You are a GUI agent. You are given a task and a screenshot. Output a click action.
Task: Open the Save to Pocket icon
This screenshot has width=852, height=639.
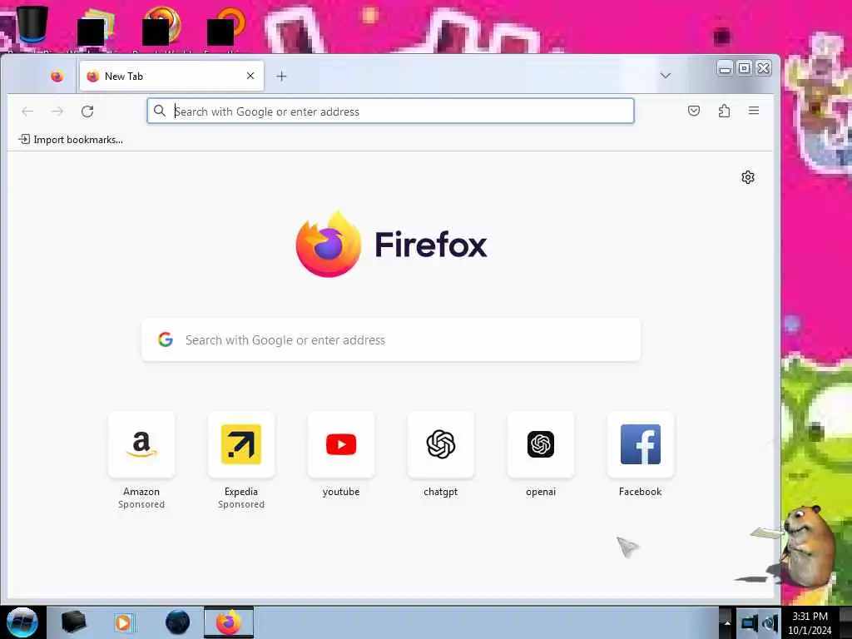694,111
